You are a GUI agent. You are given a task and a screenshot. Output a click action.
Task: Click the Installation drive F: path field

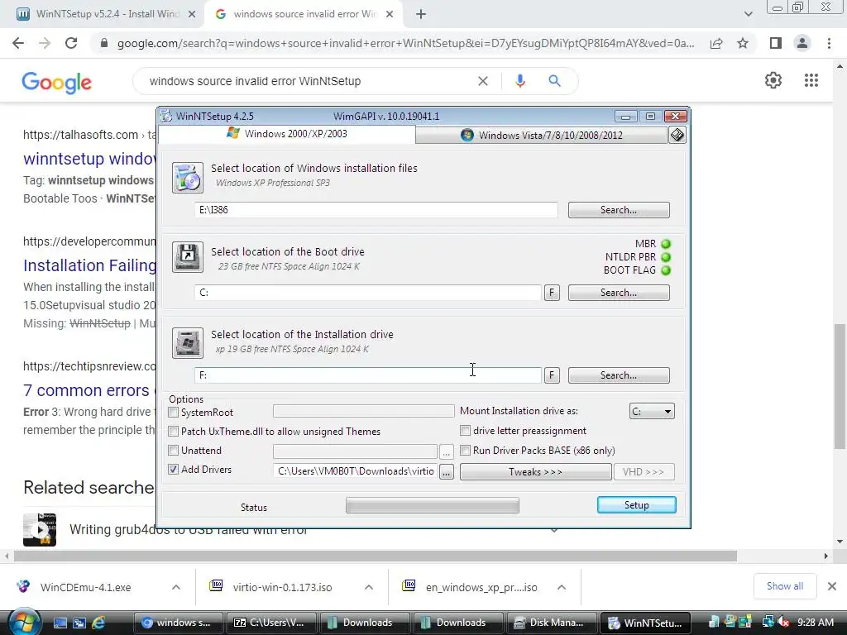pyautogui.click(x=368, y=375)
